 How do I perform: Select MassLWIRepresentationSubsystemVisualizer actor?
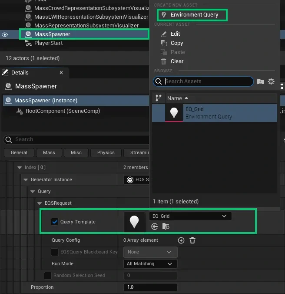click(x=91, y=17)
